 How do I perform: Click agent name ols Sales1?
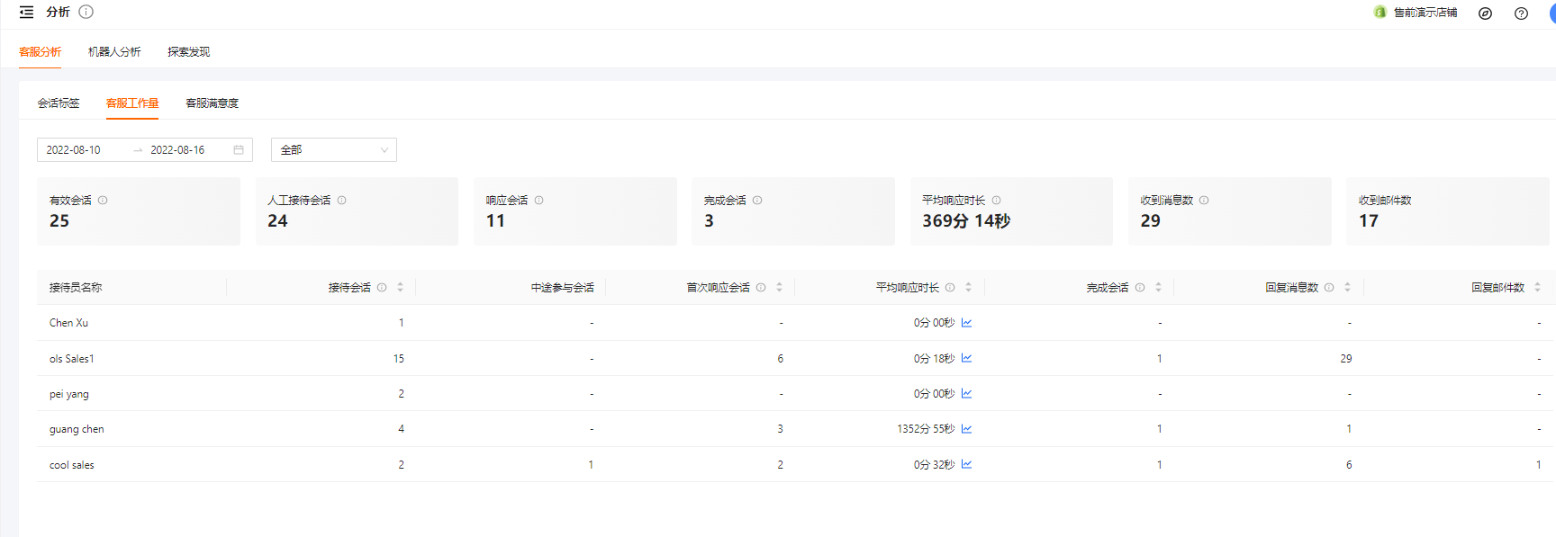[72, 359]
